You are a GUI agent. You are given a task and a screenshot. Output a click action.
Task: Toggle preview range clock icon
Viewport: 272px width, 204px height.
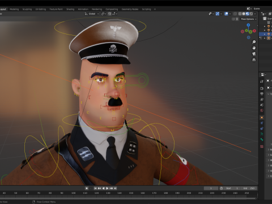click(x=221, y=188)
